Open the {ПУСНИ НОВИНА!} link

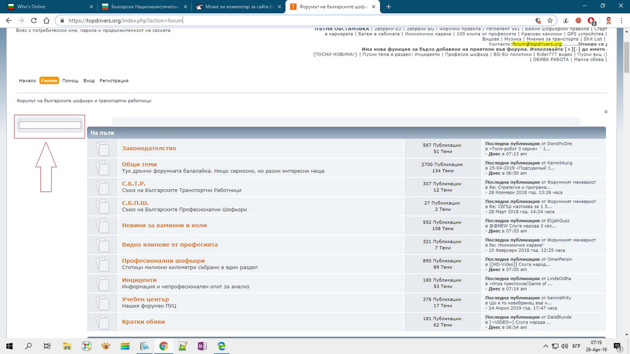pyautogui.click(x=335, y=54)
